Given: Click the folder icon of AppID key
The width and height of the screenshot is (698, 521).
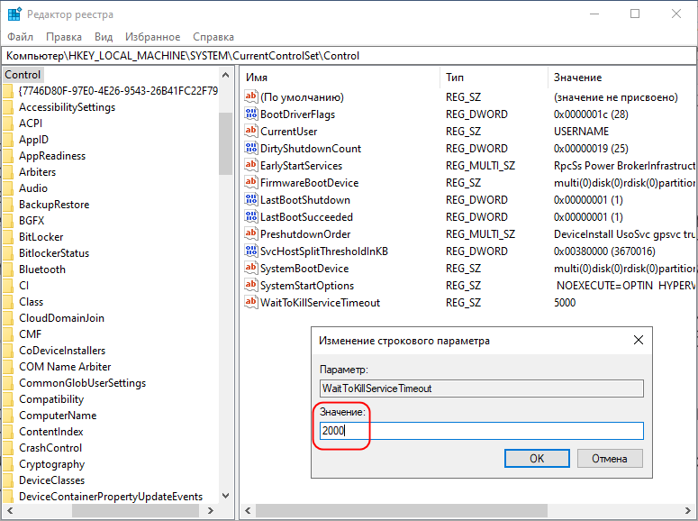Looking at the screenshot, I should (8, 140).
